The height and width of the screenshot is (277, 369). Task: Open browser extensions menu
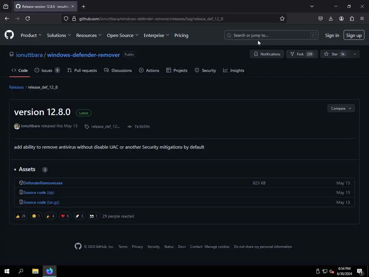click(x=352, y=18)
